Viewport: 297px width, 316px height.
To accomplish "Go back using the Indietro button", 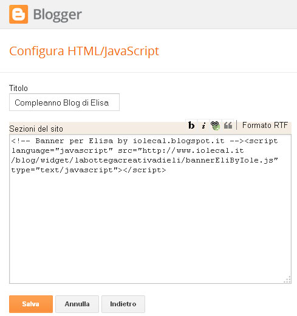I will (123, 304).
